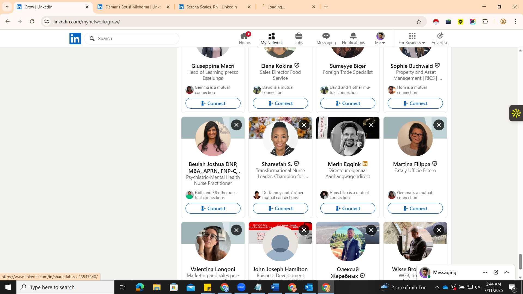Connect with Sophie Buchwald

(415, 103)
